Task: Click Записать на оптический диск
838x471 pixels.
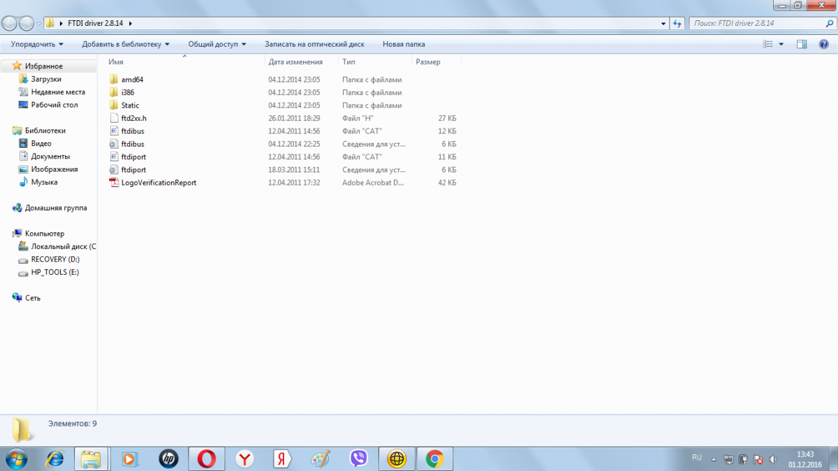Action: (x=314, y=44)
